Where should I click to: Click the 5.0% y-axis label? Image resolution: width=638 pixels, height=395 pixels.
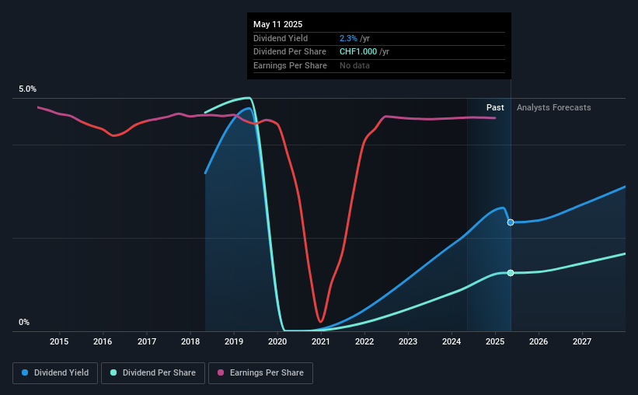pos(27,89)
